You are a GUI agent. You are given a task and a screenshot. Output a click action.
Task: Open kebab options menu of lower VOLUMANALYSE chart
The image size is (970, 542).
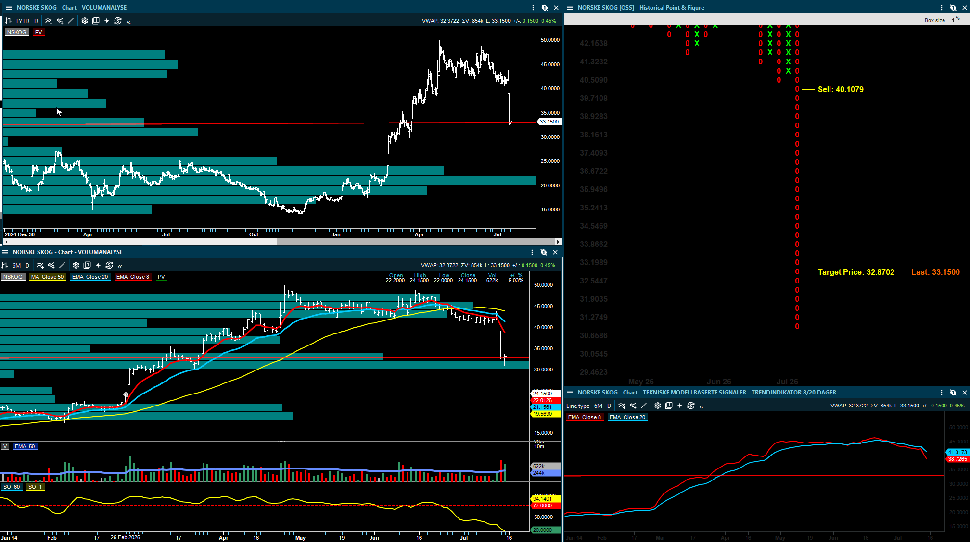point(532,252)
